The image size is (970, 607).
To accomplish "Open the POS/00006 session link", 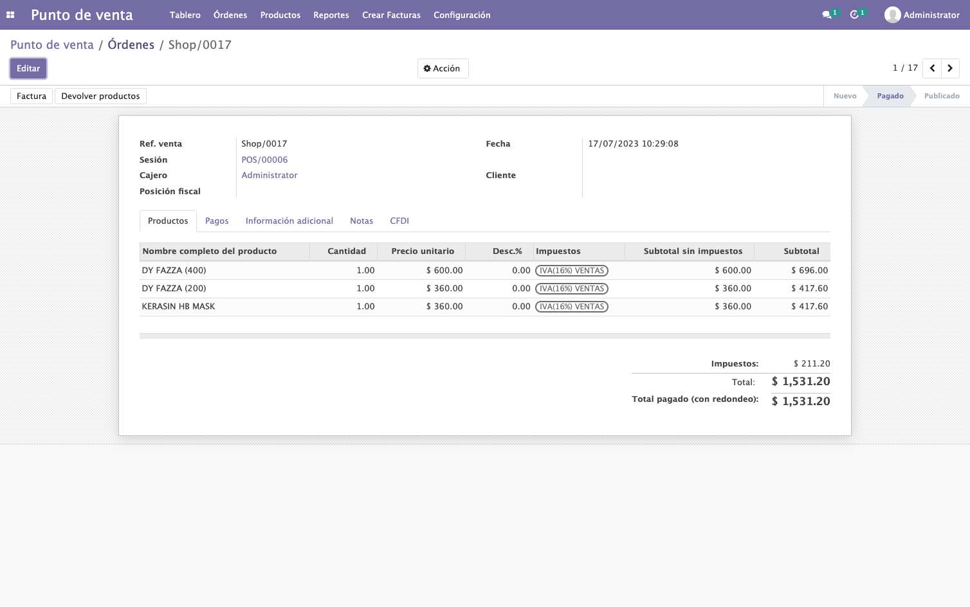I will [x=264, y=159].
